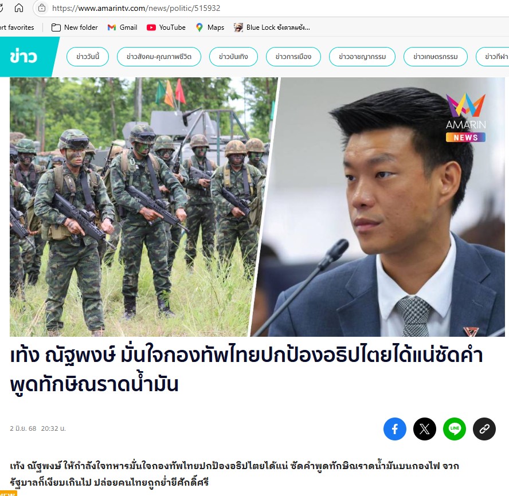Viewport: 509px width, 496px height.
Task: Open YouTube bookmark
Action: click(x=166, y=27)
